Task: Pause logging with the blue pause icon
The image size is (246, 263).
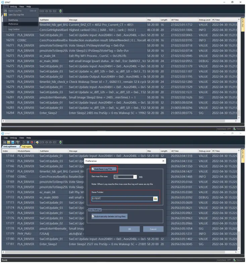Action: 28,142
